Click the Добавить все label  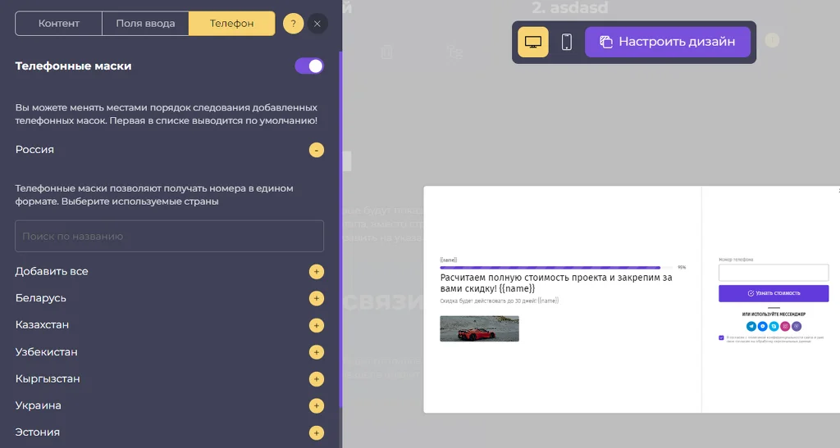click(x=52, y=272)
